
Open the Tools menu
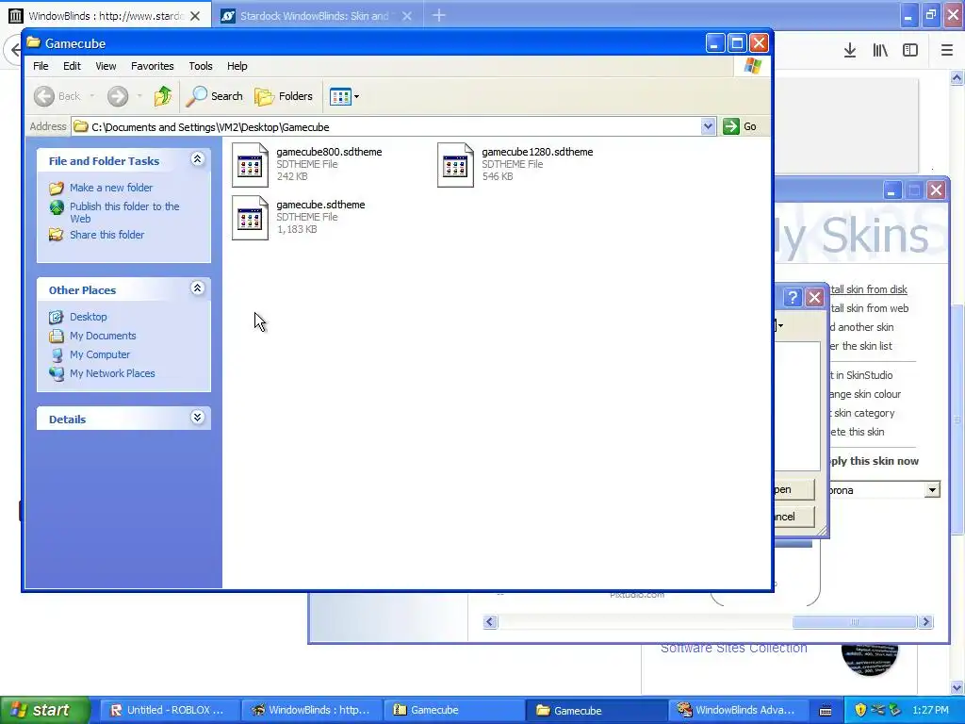[x=200, y=66]
